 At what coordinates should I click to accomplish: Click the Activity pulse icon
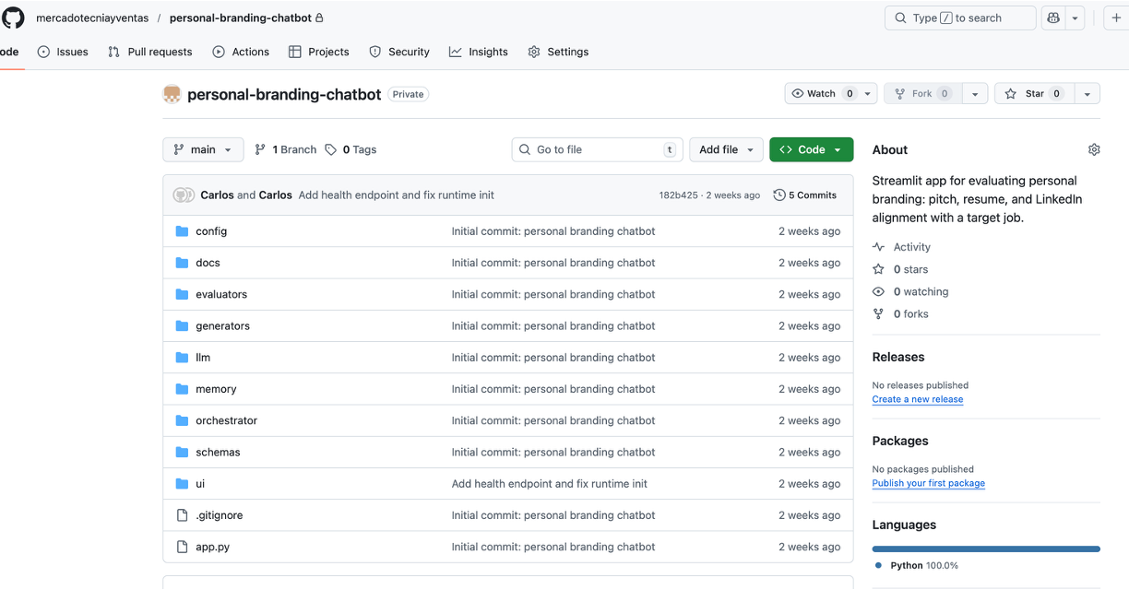(x=878, y=247)
